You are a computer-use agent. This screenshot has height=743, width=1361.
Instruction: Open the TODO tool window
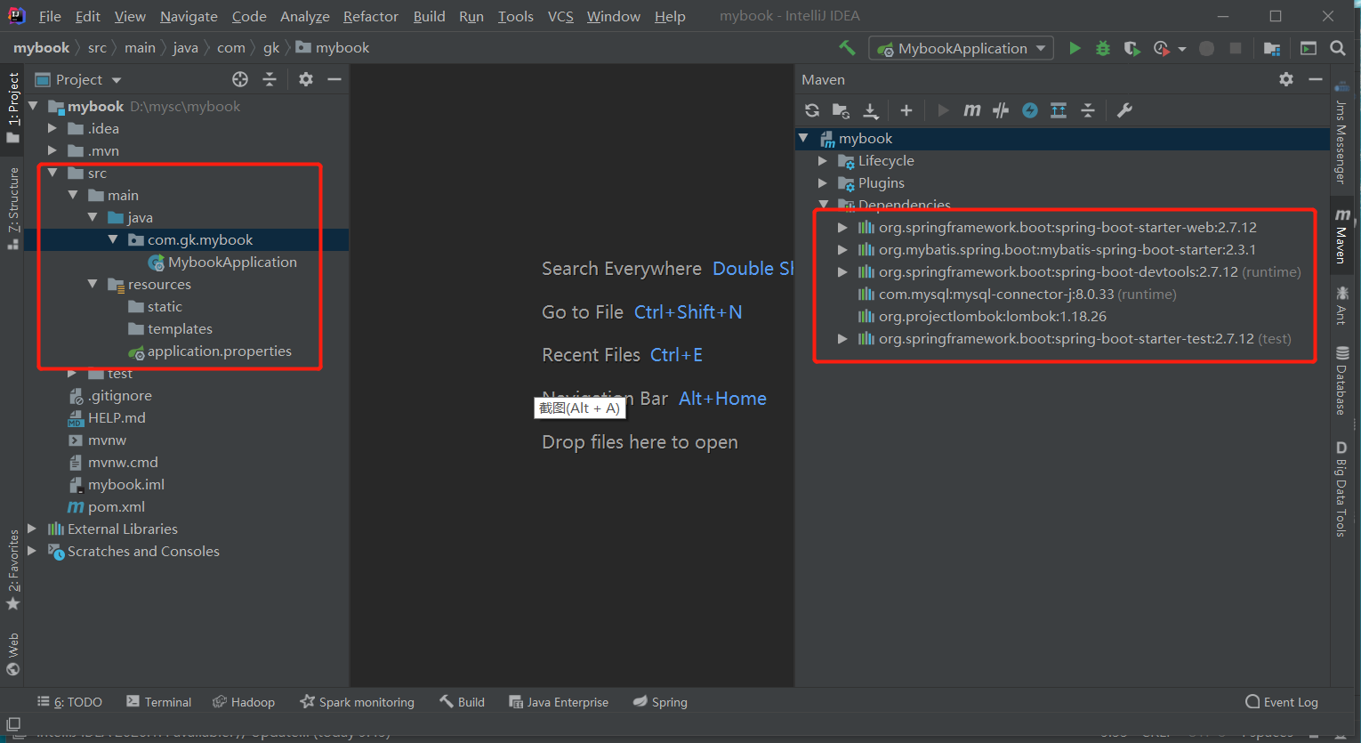pyautogui.click(x=69, y=702)
